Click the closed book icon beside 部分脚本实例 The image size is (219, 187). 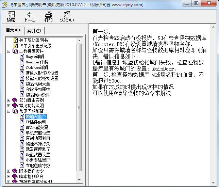click(15, 100)
